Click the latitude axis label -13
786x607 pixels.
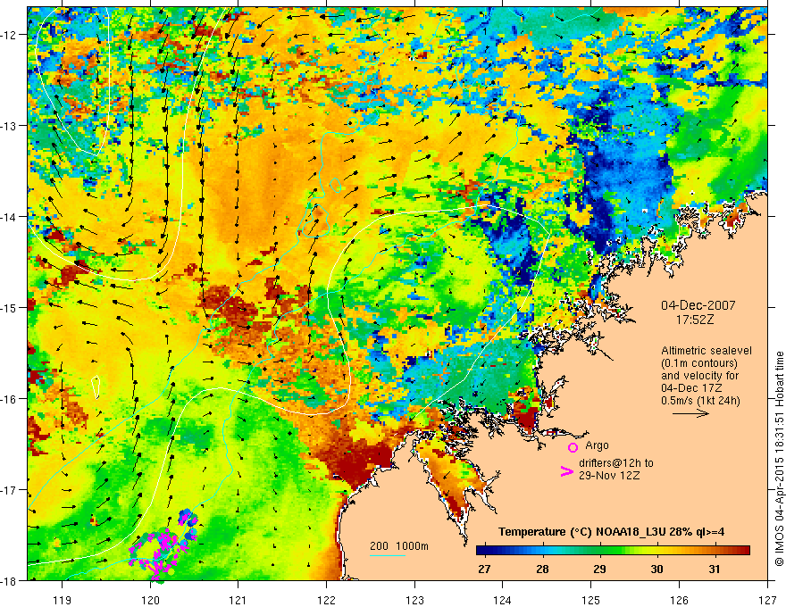tap(9, 126)
